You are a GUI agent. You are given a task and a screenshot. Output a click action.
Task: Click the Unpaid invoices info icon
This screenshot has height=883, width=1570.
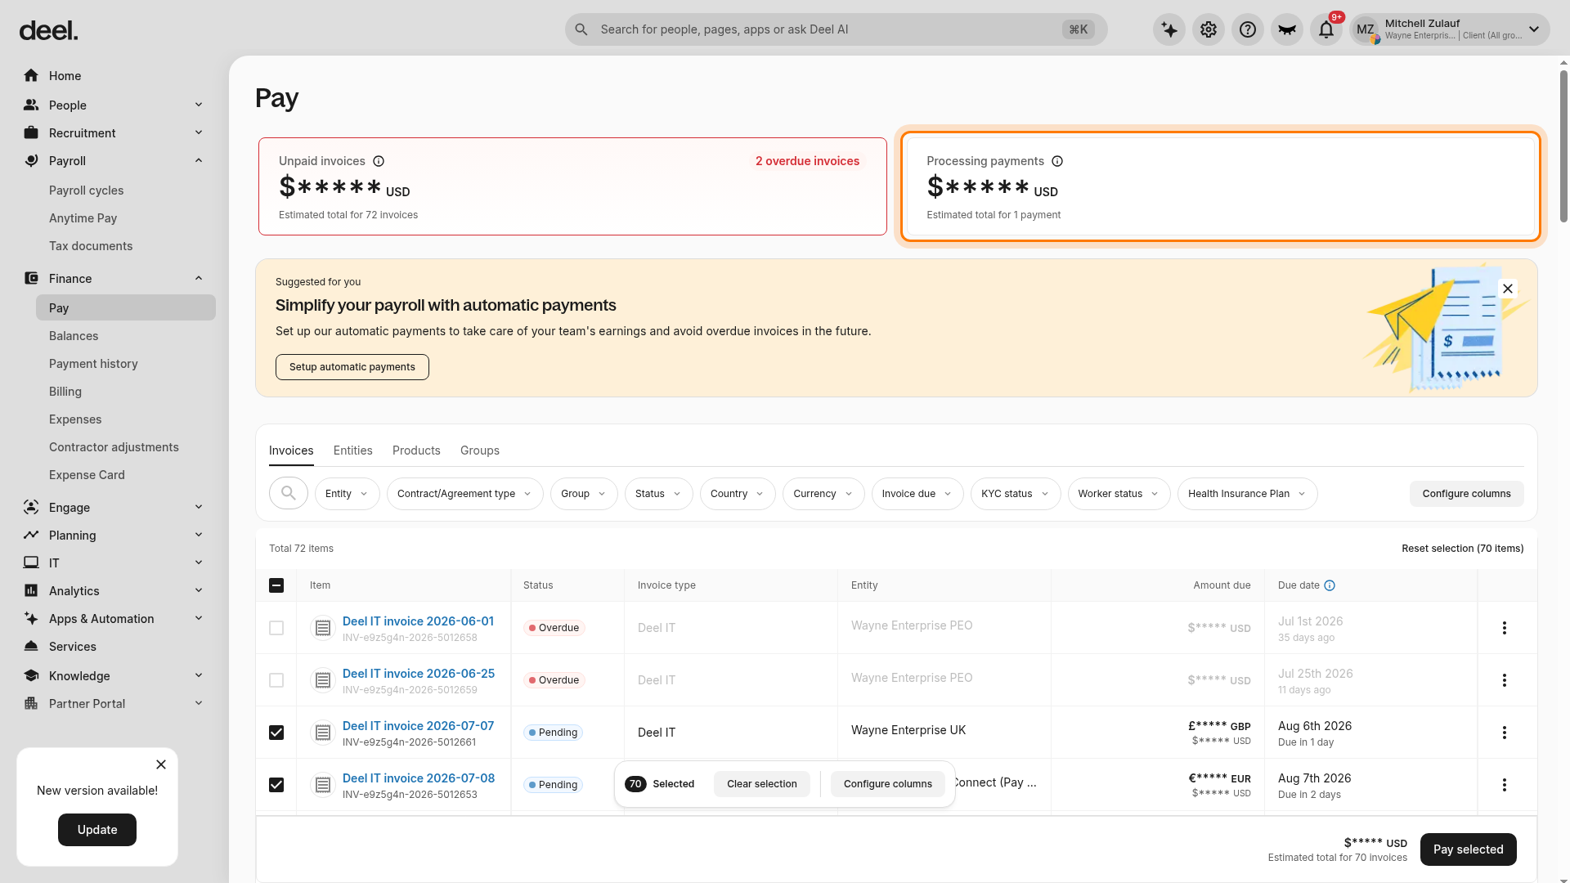379,161
